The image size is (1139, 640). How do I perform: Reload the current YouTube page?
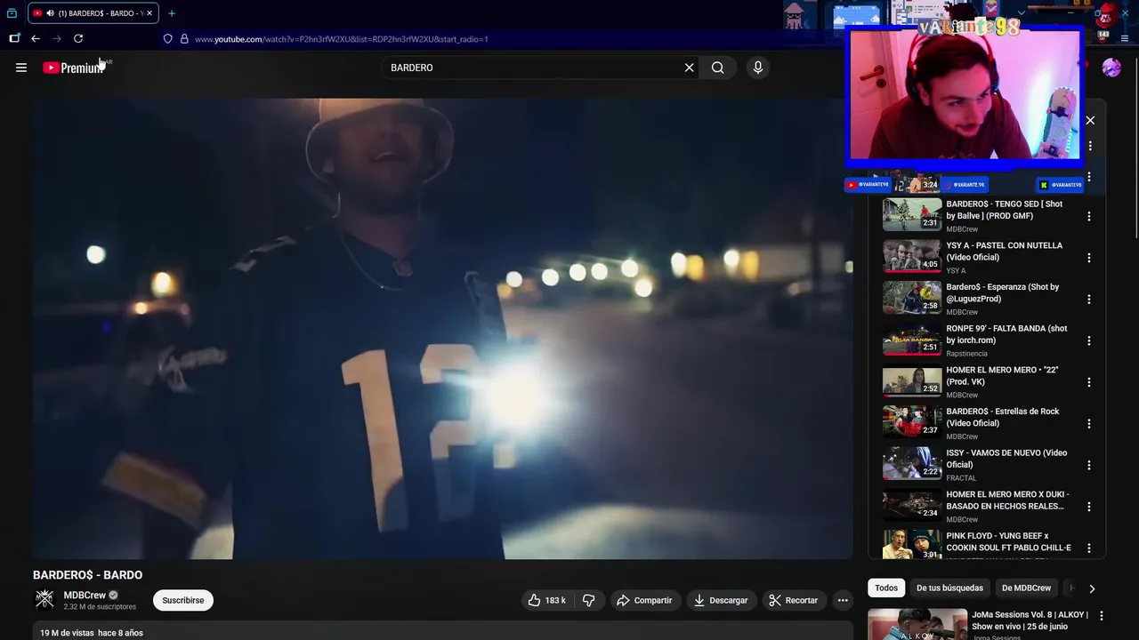[78, 38]
